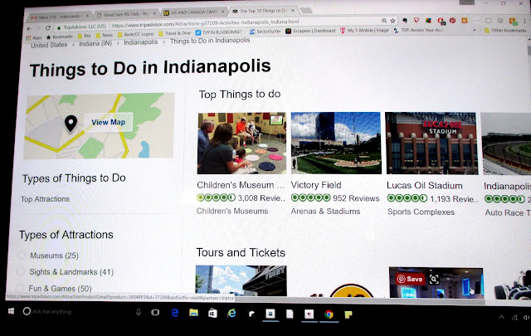Open the Children's Museum photo thumbnail

pos(241,144)
